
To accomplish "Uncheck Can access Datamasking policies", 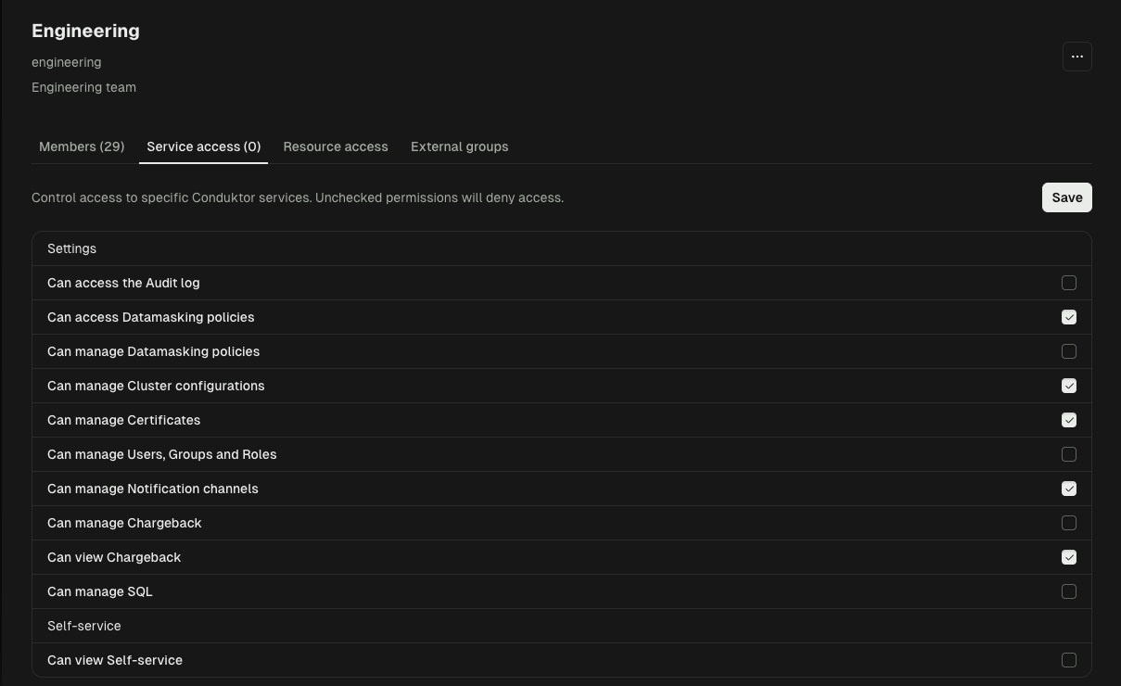I will click(1069, 317).
